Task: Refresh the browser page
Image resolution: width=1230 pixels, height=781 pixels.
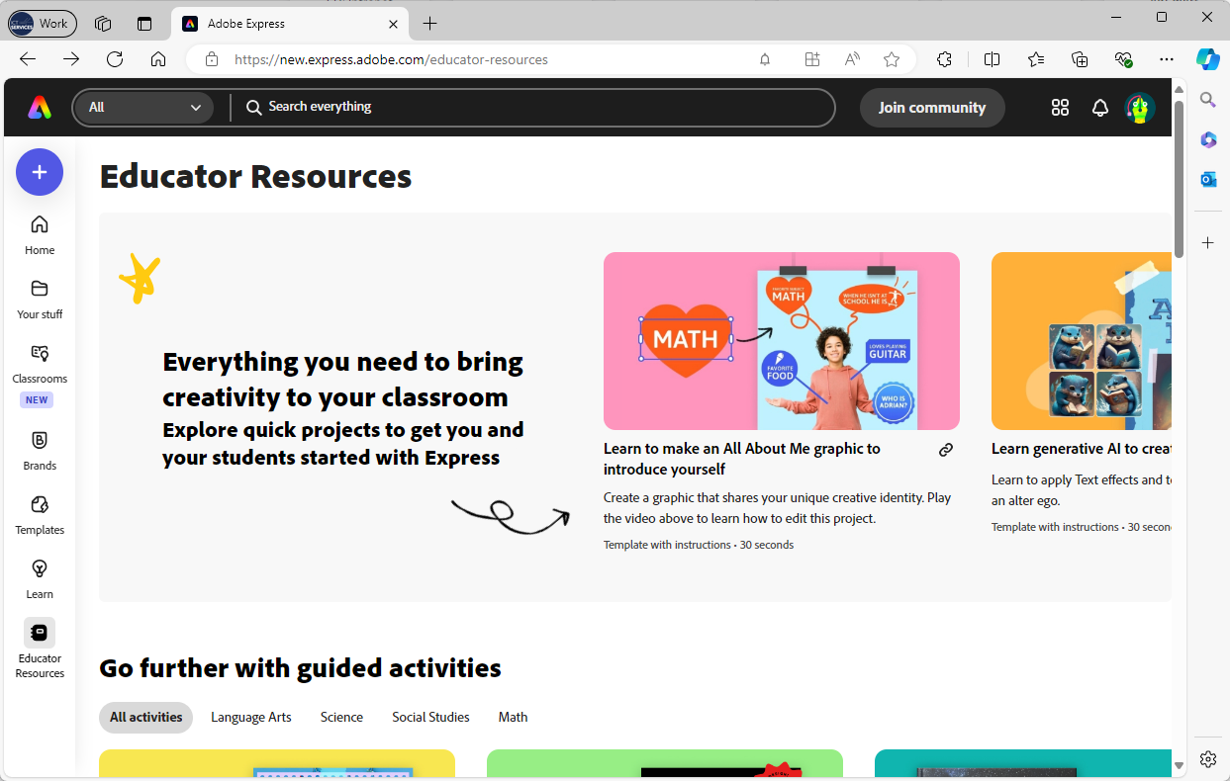Action: (x=115, y=59)
